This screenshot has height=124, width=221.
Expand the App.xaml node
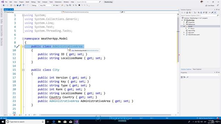[184, 33]
